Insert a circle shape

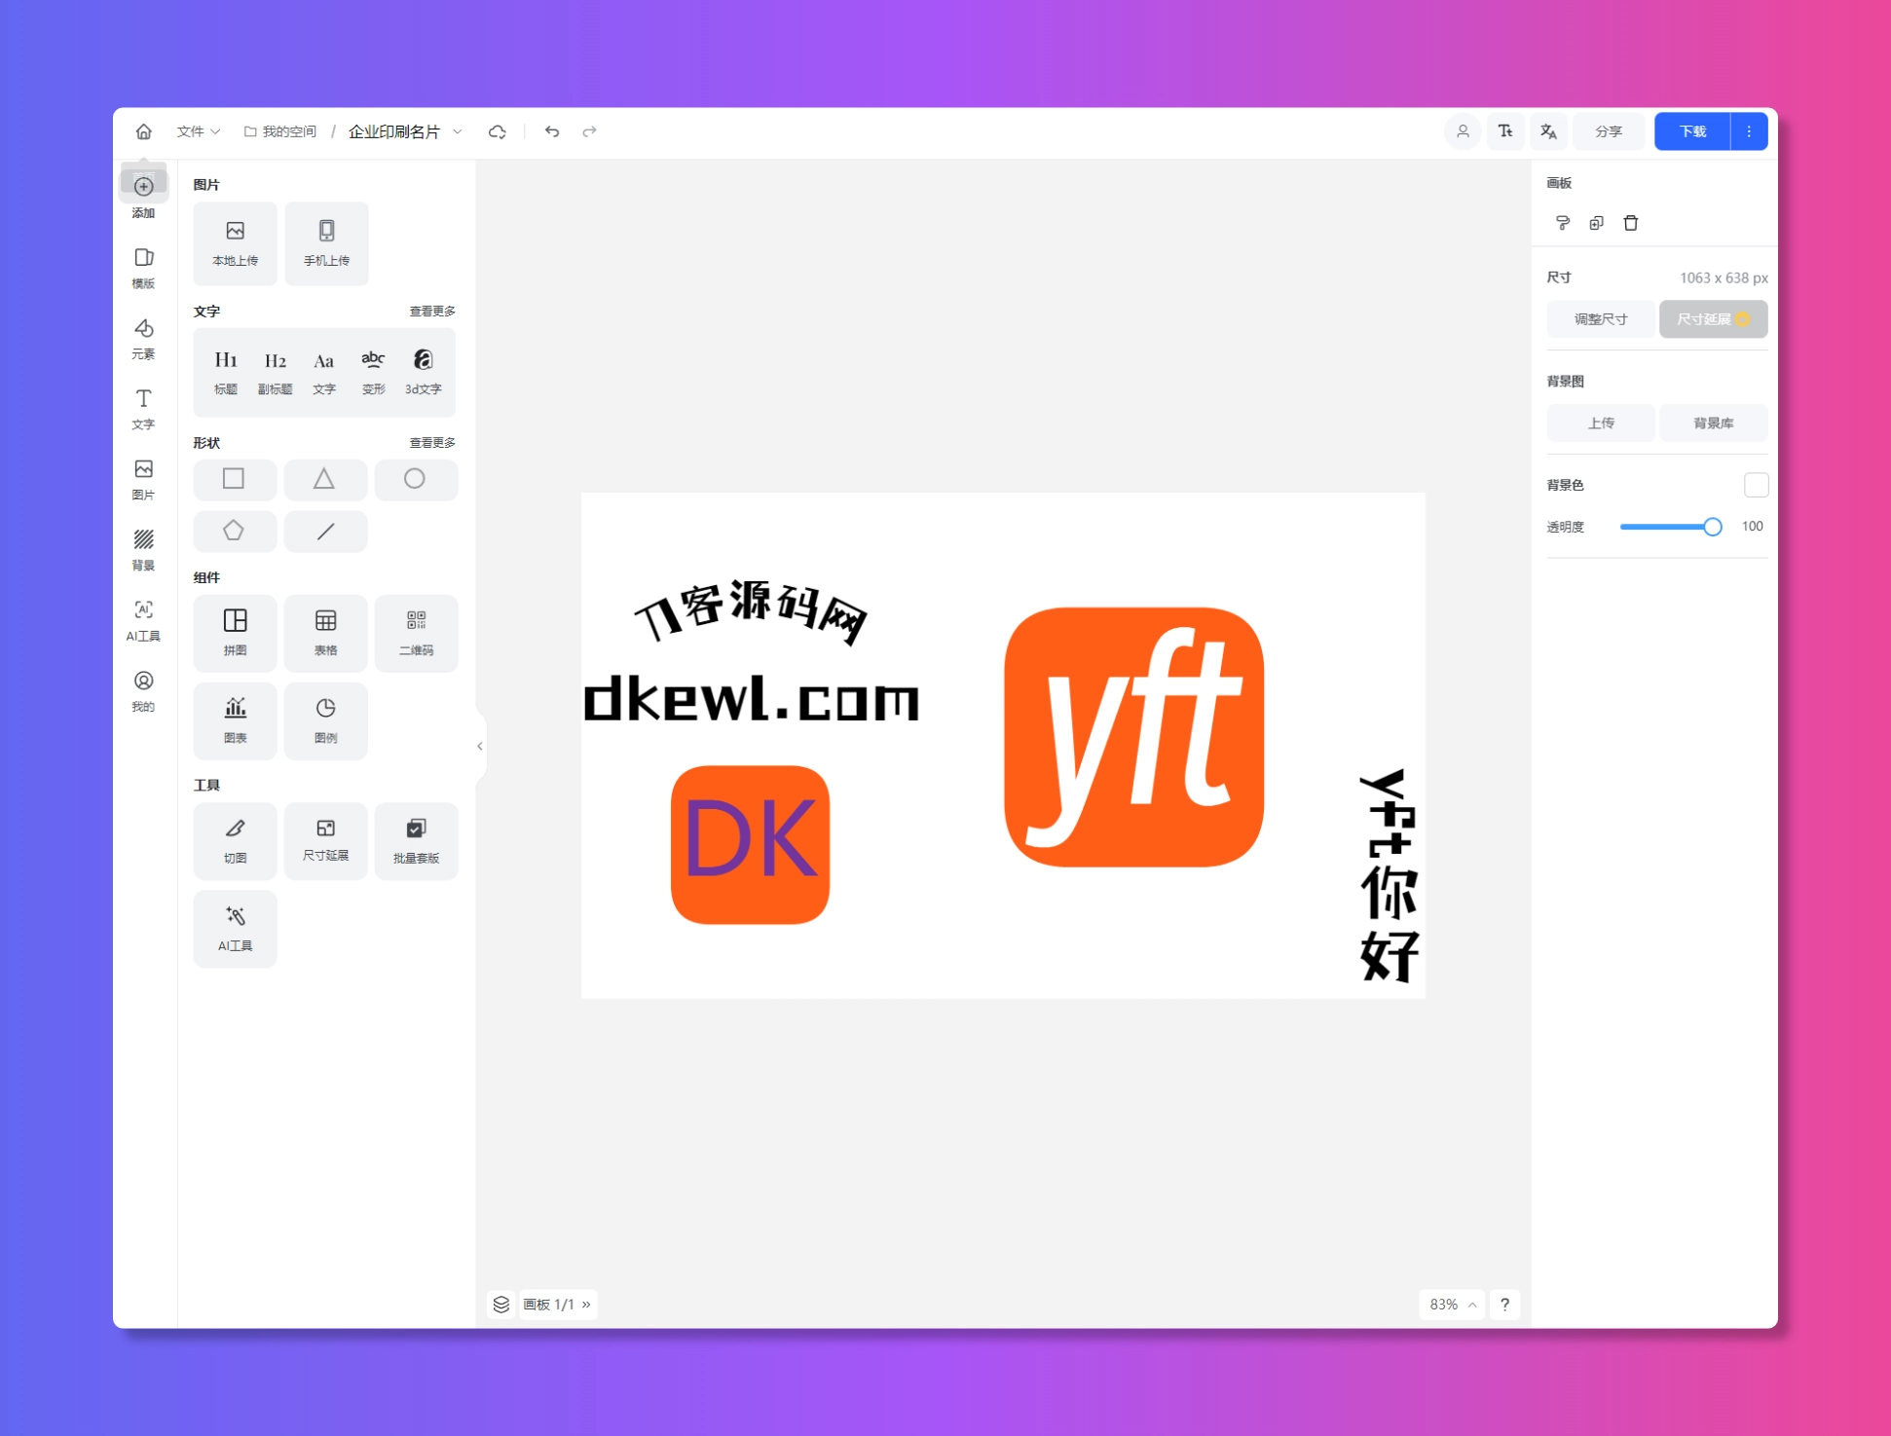416,479
